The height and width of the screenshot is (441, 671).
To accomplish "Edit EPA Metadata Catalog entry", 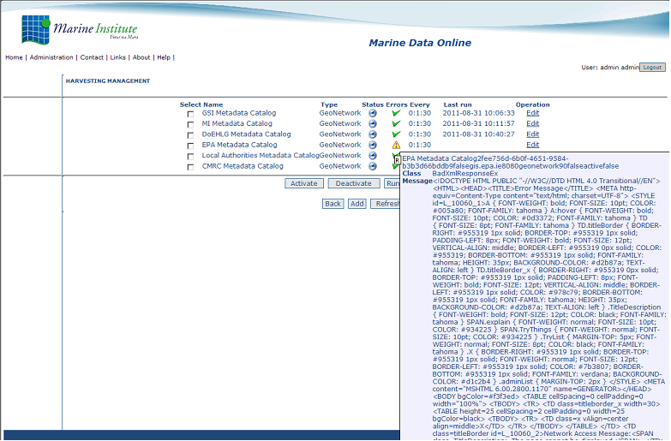I will [x=533, y=145].
